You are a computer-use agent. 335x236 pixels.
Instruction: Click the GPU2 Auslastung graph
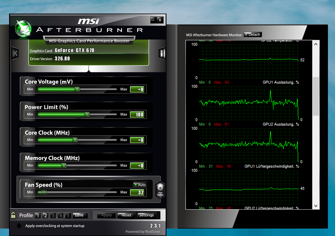point(249,145)
